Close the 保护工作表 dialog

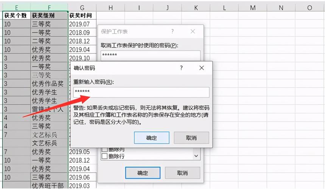point(193,31)
